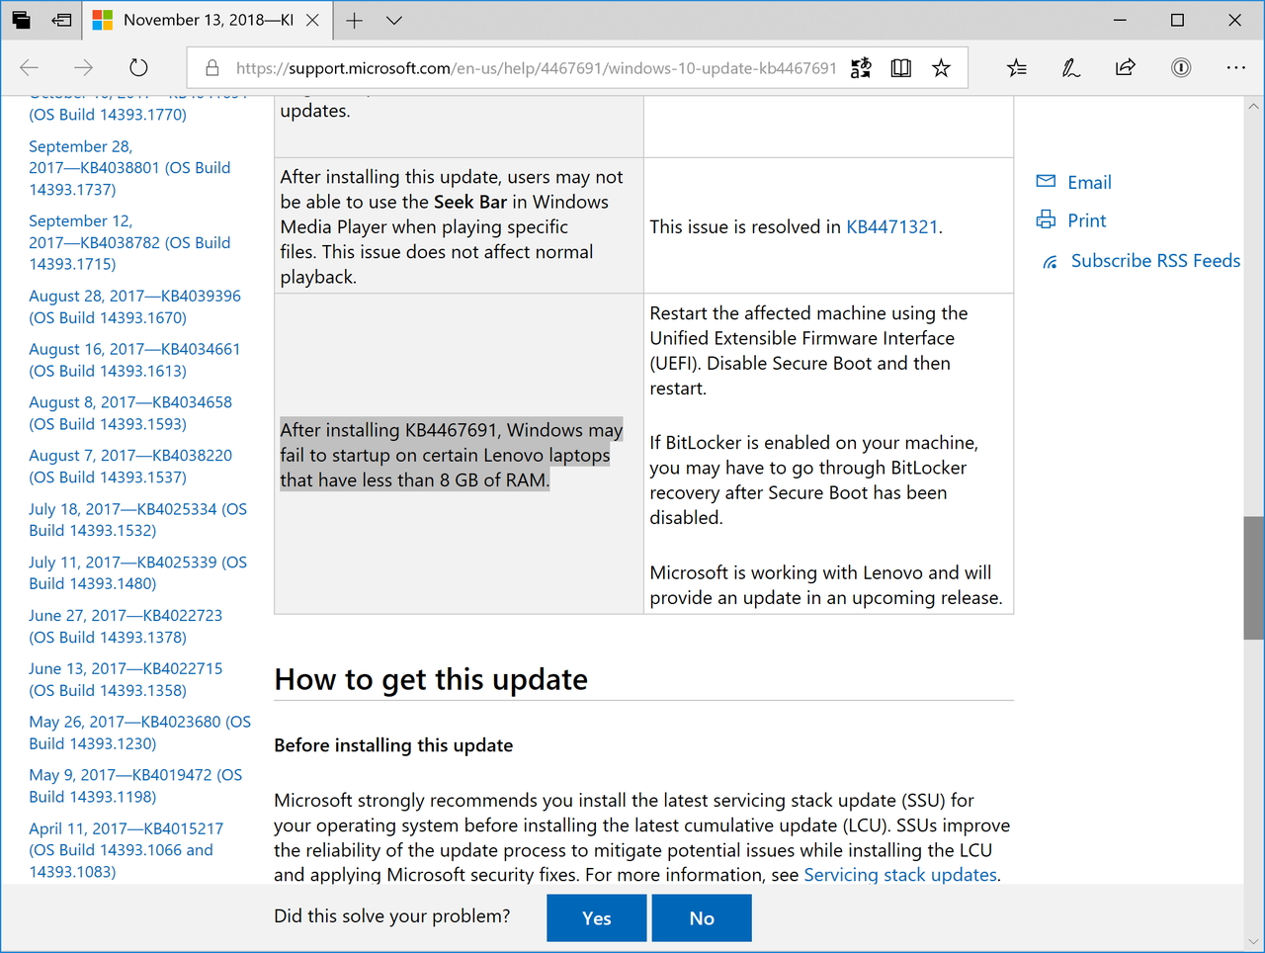Open Servicing stack updates link
1265x953 pixels.
tap(900, 875)
